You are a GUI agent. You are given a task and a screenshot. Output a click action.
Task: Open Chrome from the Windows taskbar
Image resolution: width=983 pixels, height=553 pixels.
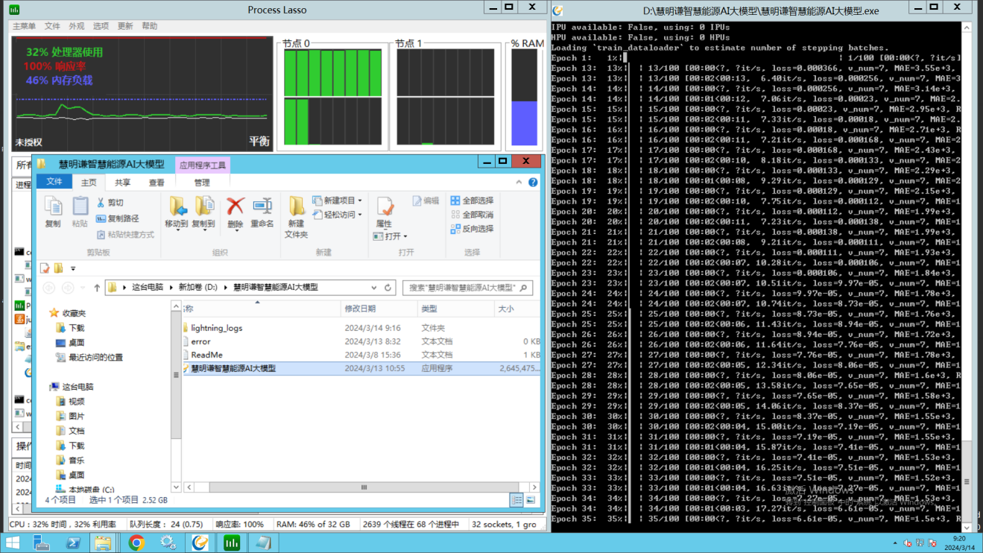click(x=136, y=543)
